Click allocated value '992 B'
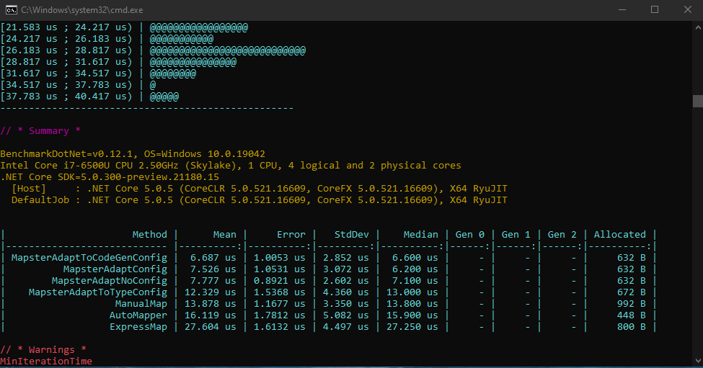 coord(632,304)
